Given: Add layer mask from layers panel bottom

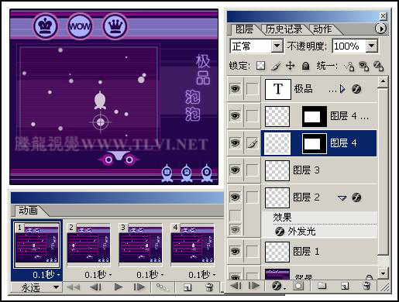Looking at the screenshot, I should [x=298, y=286].
